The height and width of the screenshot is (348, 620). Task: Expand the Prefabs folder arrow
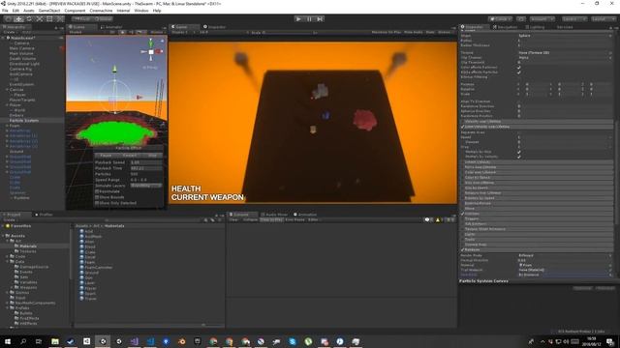click(8, 307)
